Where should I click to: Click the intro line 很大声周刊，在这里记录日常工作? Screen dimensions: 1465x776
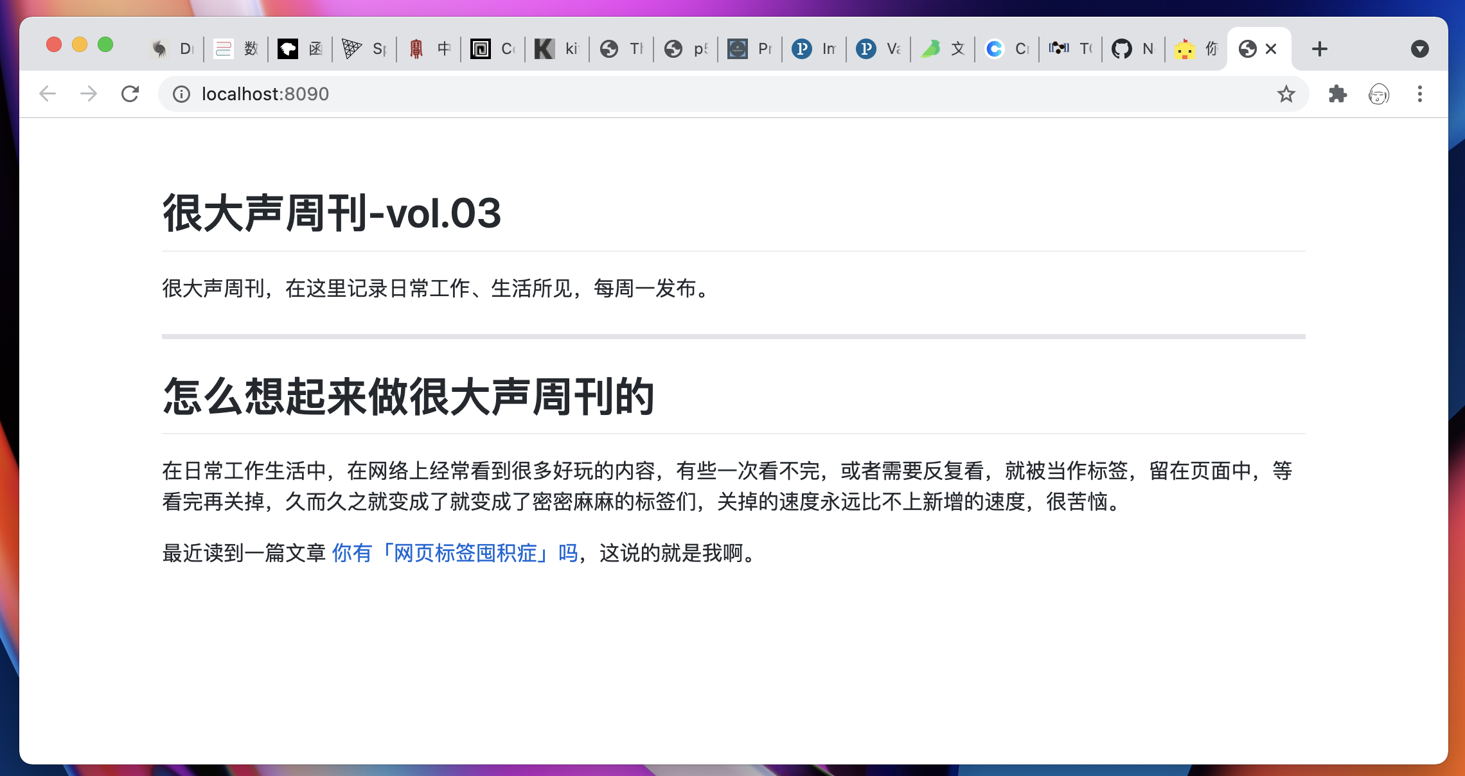438,288
